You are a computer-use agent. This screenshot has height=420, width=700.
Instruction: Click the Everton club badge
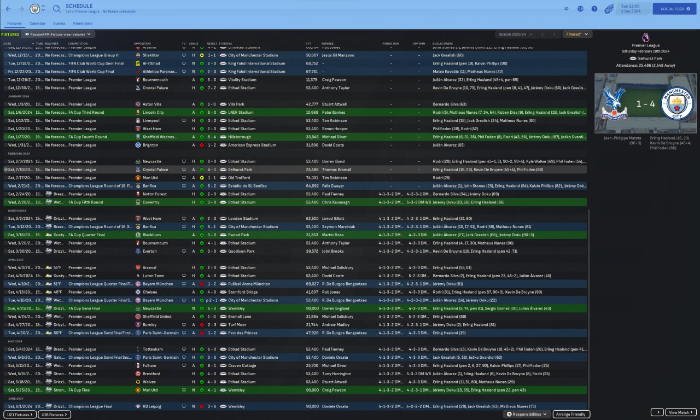point(138,251)
